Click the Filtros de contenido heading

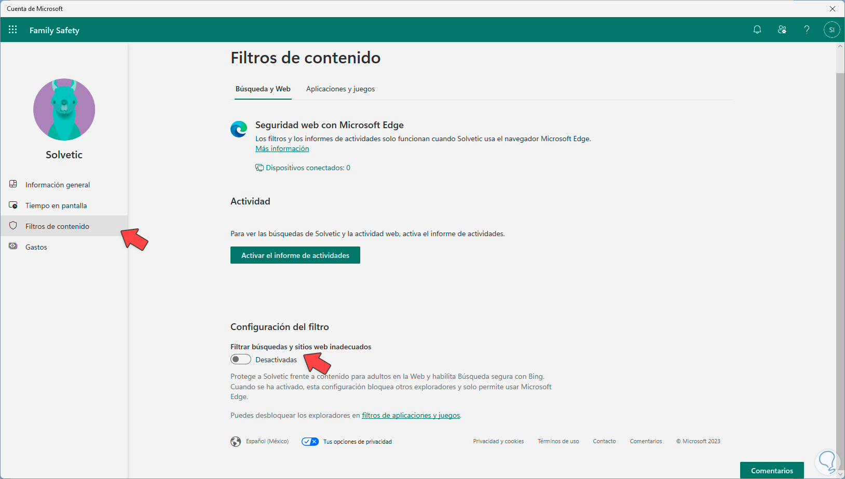305,58
